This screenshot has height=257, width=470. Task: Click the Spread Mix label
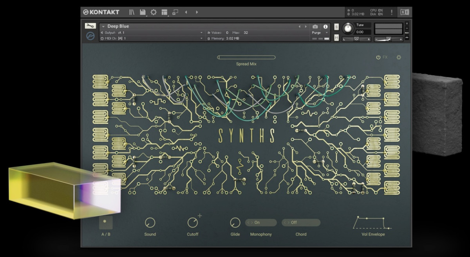point(246,64)
